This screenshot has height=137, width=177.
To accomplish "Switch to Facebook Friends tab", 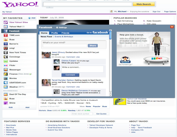I will point(65,33).
